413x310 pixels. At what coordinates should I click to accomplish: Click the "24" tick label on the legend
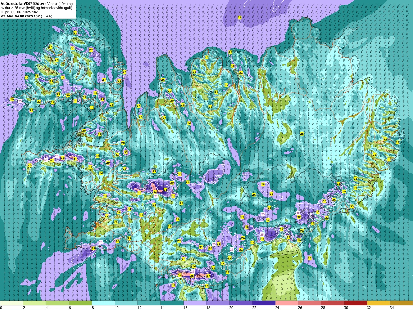coord(277,308)
